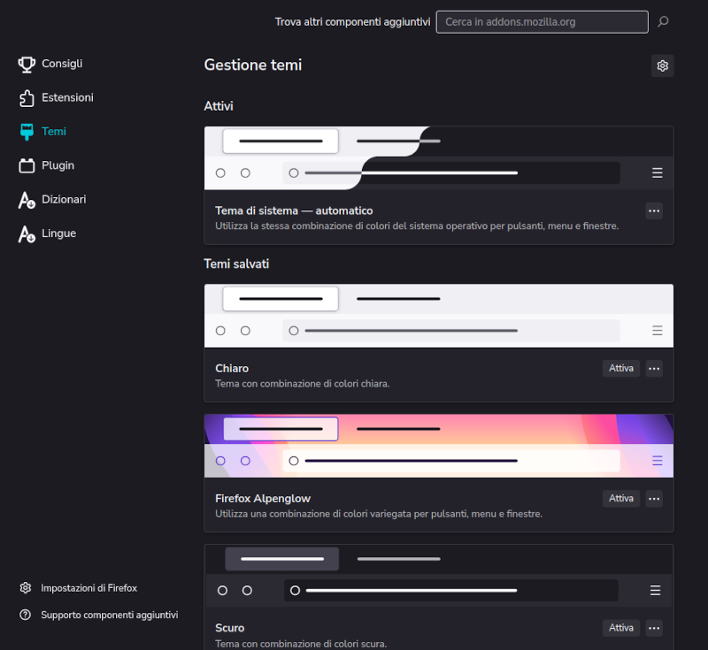This screenshot has height=650, width=708.
Task: Open the Lingue icon in sidebar
Action: click(27, 233)
